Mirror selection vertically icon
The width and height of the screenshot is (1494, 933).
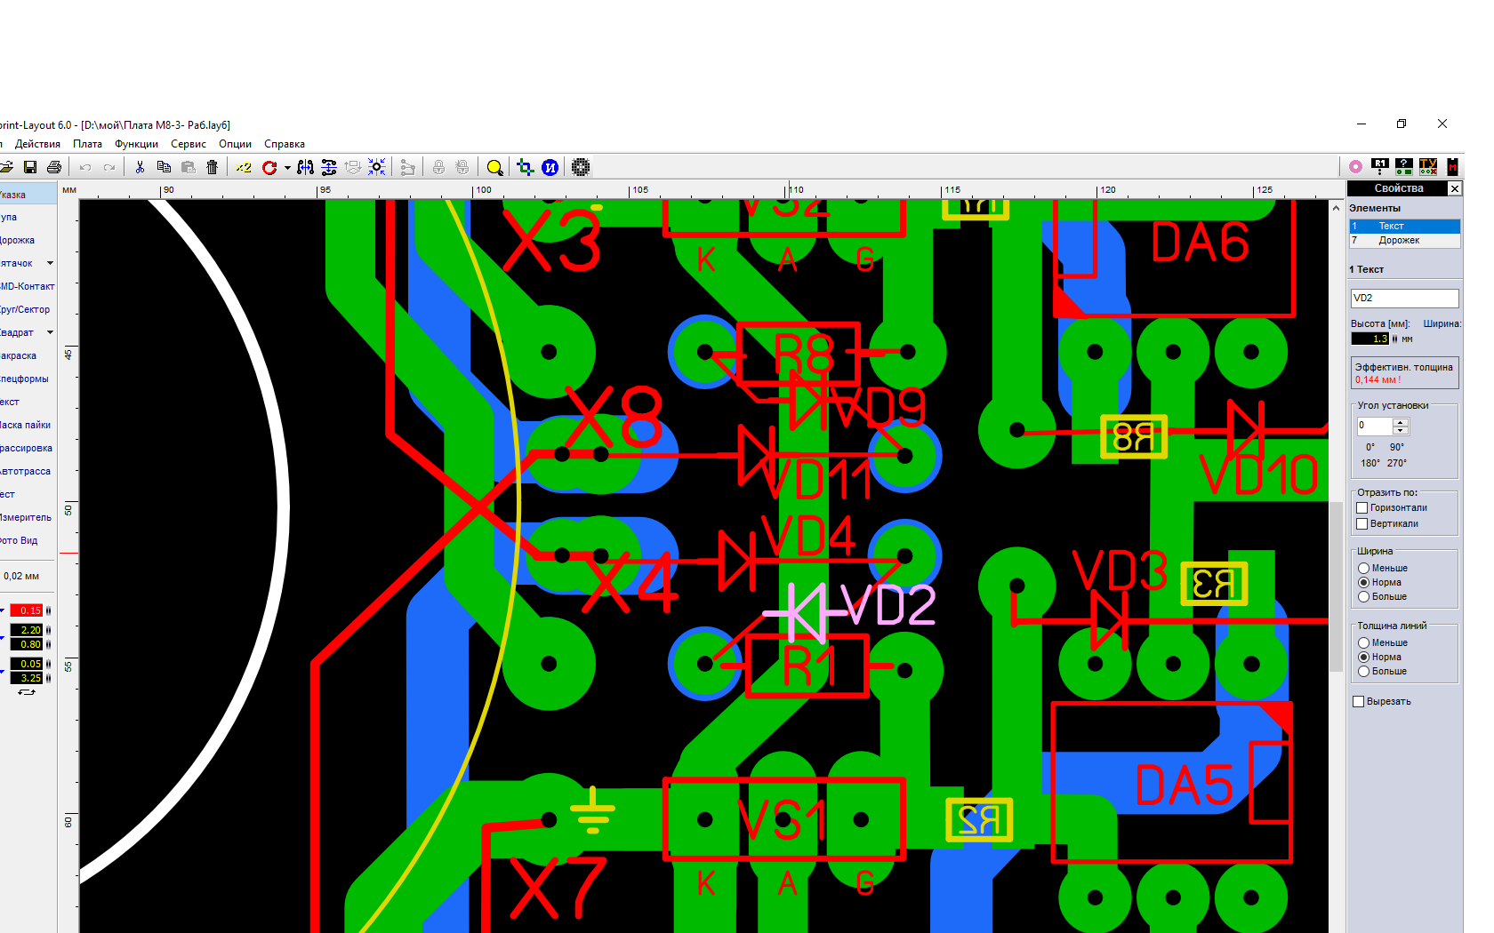point(329,167)
